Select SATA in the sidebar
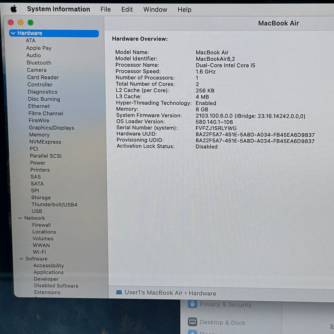Viewport: 334px width, 334px height. point(37,184)
